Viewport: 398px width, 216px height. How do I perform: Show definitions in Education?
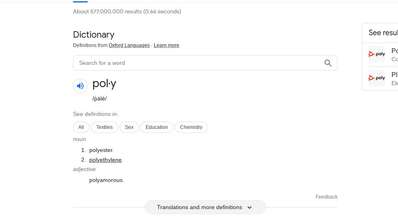point(157,127)
